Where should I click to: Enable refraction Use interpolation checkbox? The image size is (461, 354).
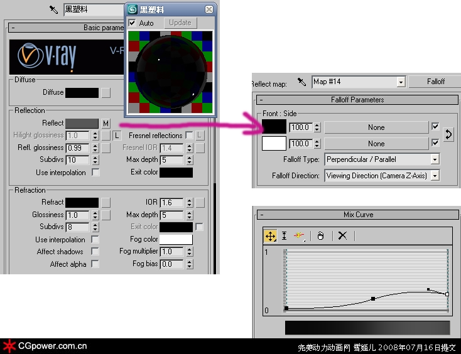tap(95, 239)
